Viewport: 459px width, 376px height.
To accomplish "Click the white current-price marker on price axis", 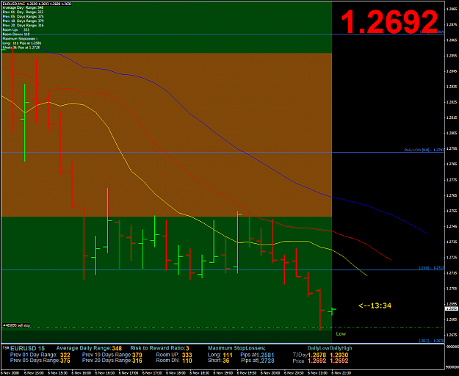I will 451,308.
